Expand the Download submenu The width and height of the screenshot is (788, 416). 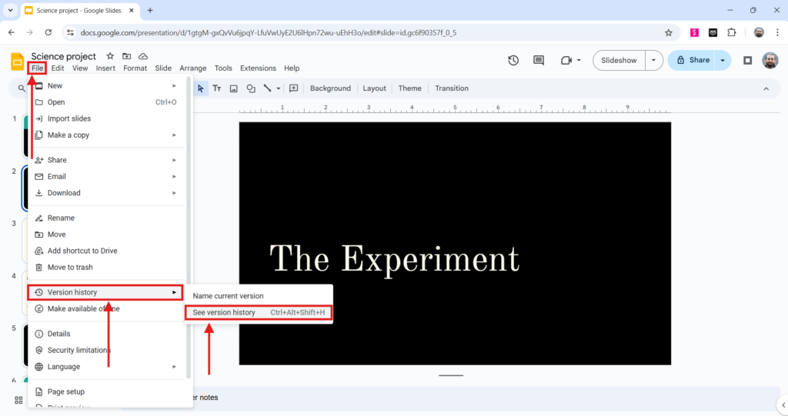pos(64,193)
